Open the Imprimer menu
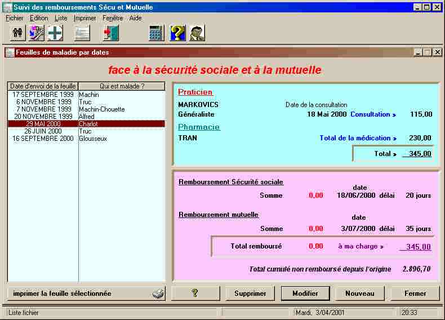The height and width of the screenshot is (320, 445). pyautogui.click(x=85, y=18)
